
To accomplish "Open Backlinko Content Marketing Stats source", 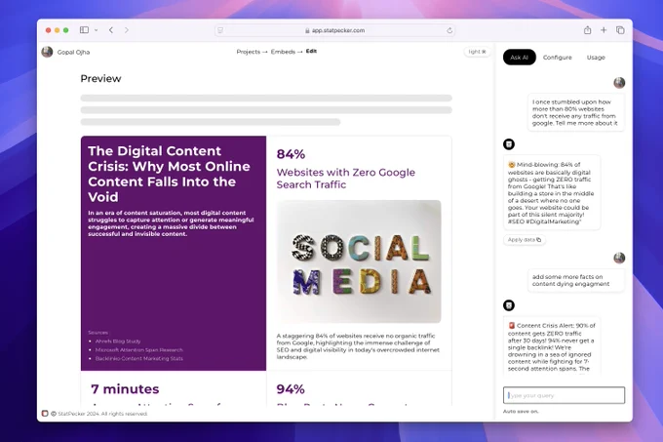I will pyautogui.click(x=139, y=358).
